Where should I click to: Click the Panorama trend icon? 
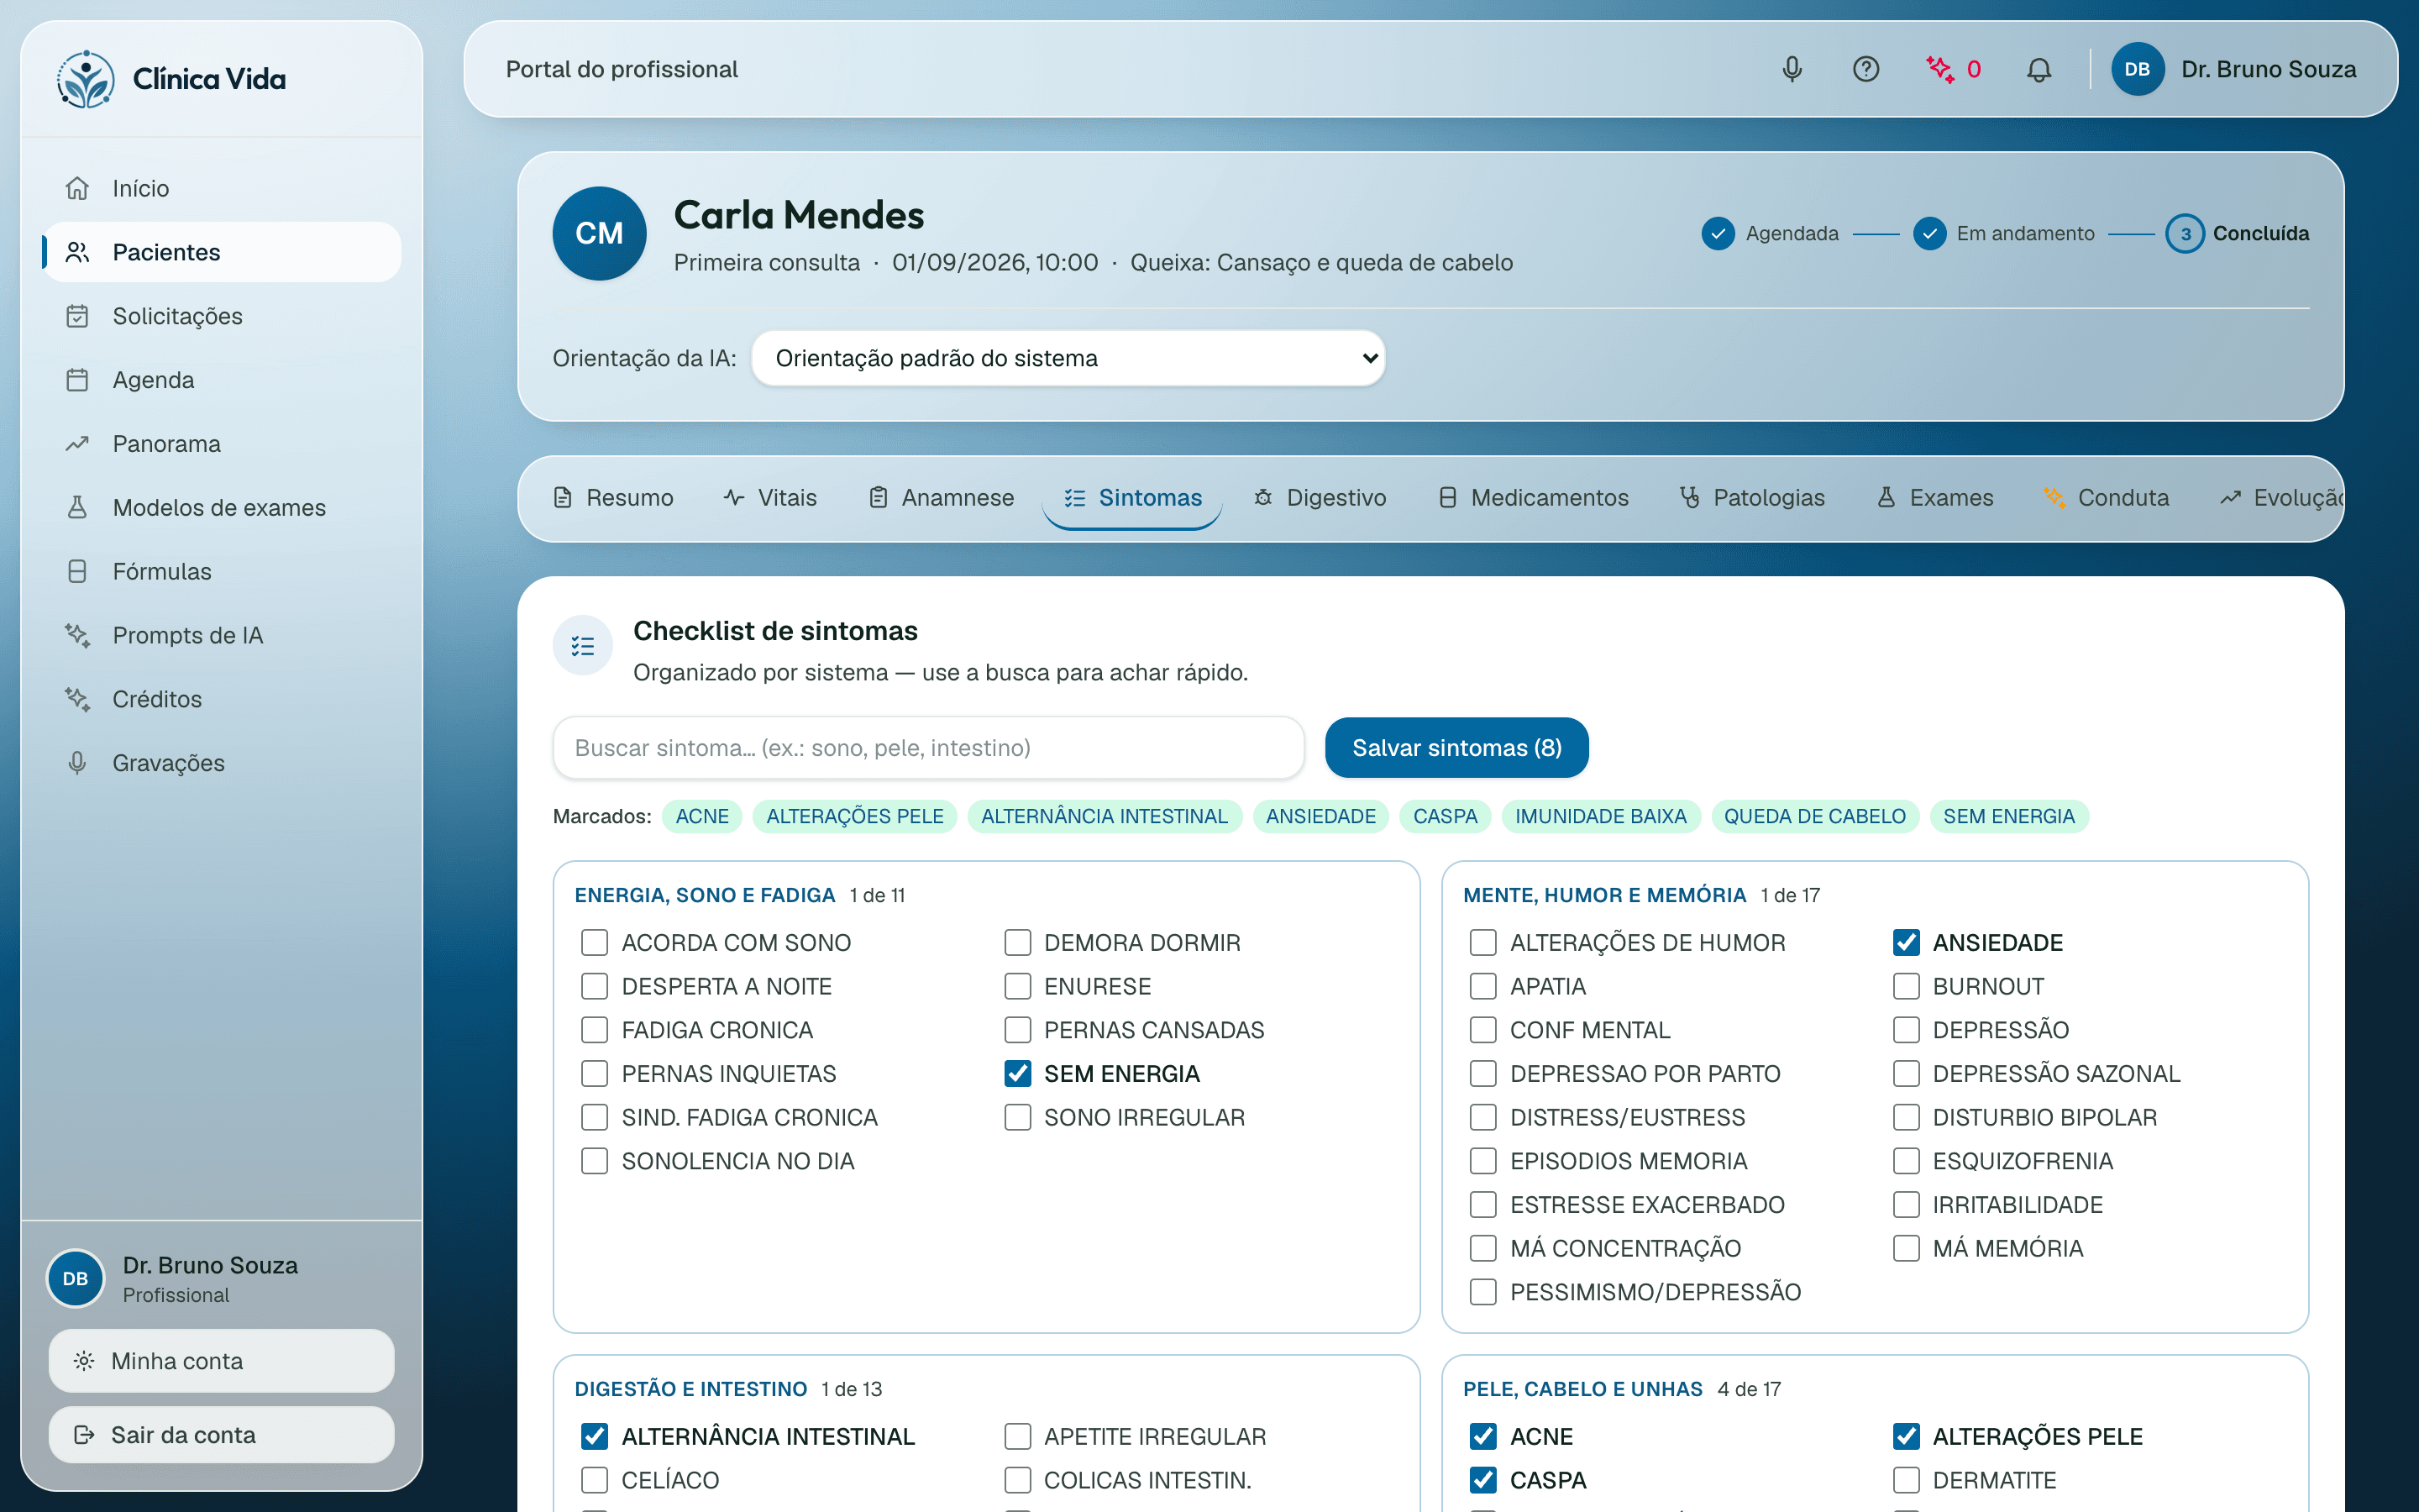[x=77, y=443]
